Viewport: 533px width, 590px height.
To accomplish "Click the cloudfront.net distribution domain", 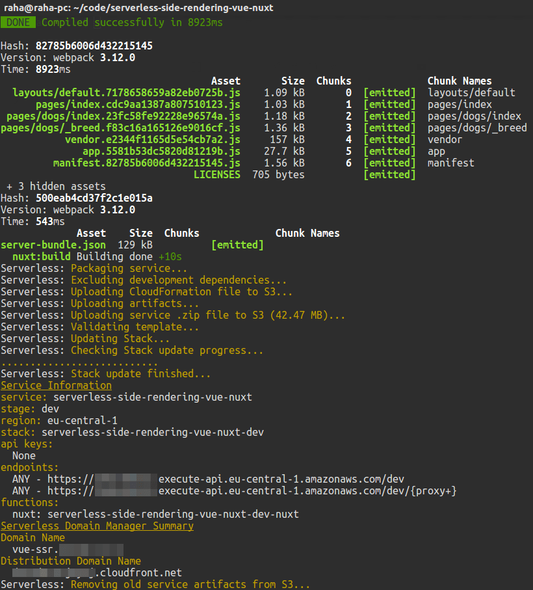I will [97, 572].
